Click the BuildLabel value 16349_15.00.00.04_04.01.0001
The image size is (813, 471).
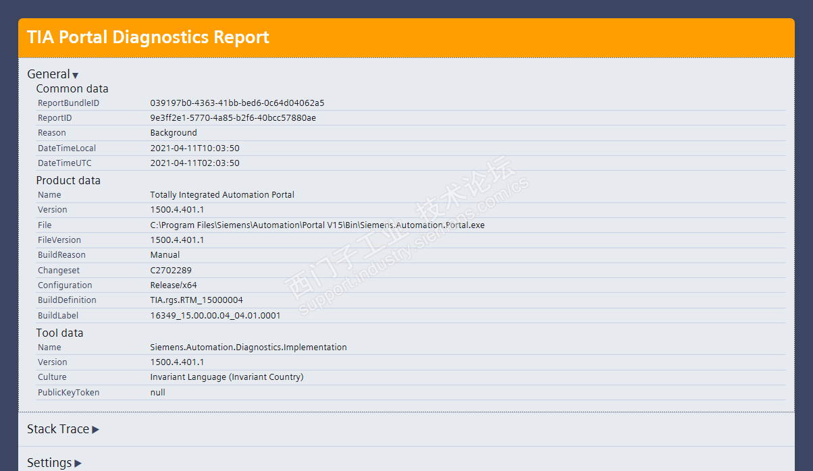click(x=215, y=316)
